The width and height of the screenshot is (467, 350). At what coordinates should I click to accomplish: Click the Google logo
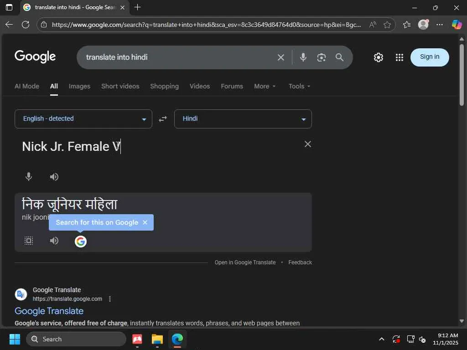[x=35, y=57]
